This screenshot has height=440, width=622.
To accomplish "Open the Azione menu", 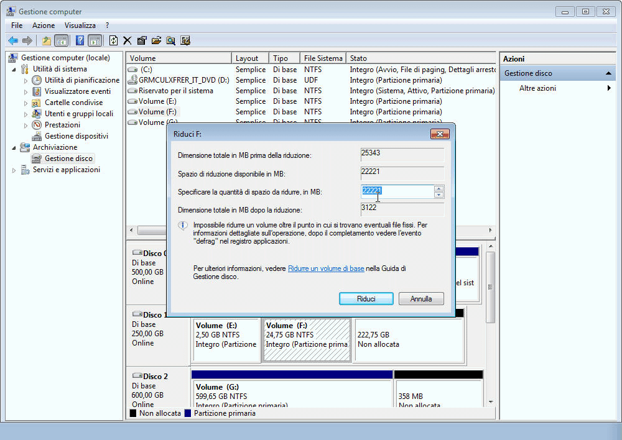I will pos(44,25).
